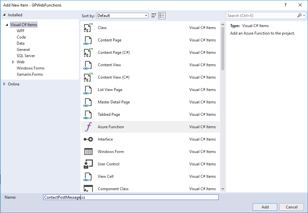Screen dimensions: 308x213
Task: Select the Web category label
Action: tap(20, 62)
